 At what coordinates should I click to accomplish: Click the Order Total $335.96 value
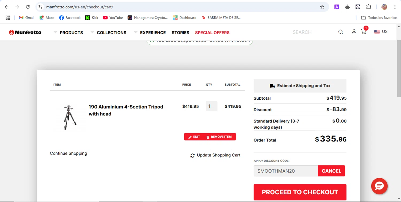coord(331,139)
